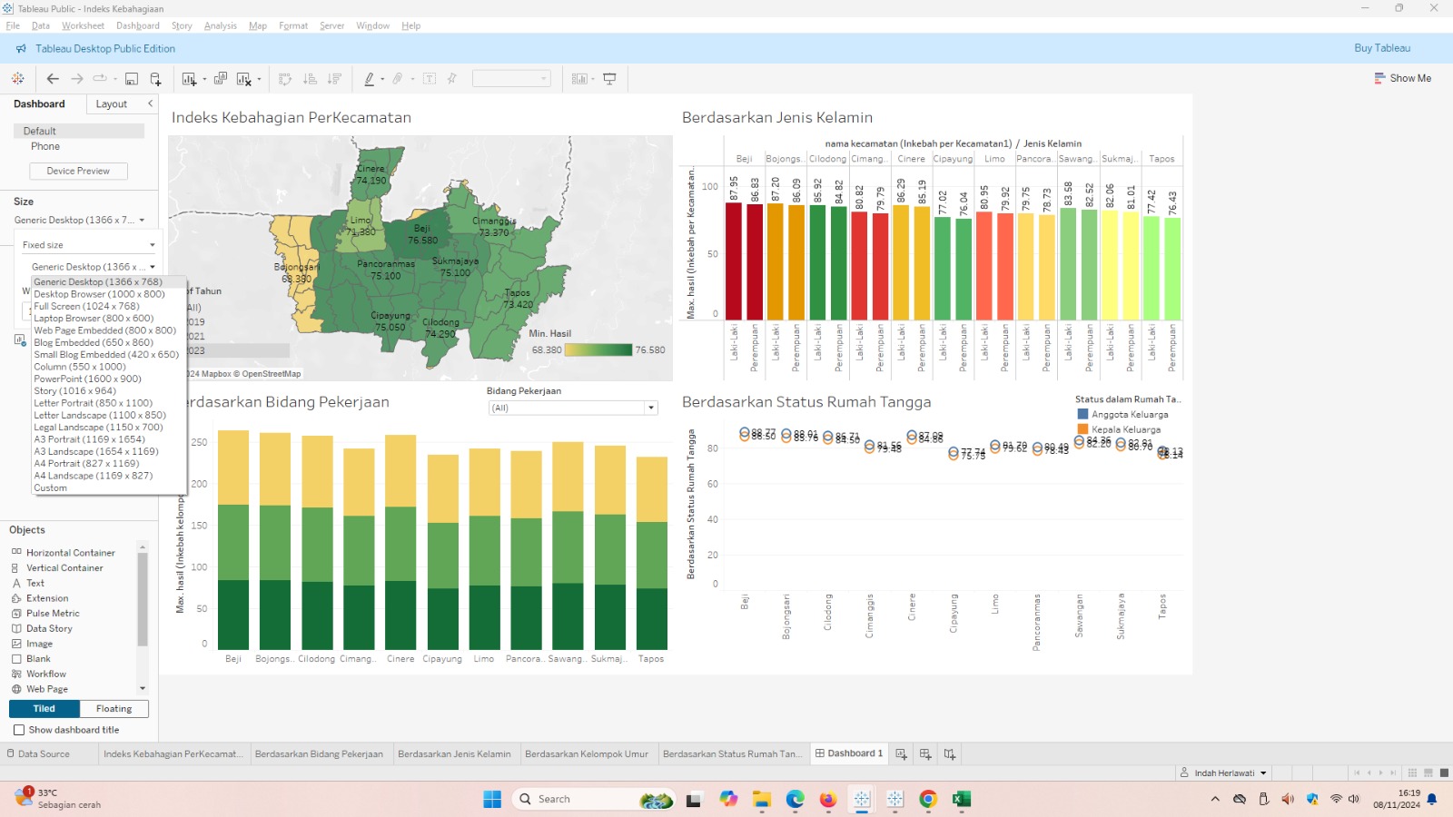Select Phone device layout

point(45,146)
